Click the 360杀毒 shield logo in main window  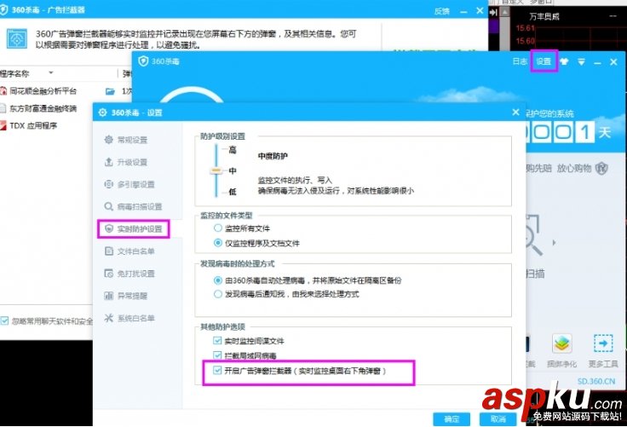[x=143, y=61]
